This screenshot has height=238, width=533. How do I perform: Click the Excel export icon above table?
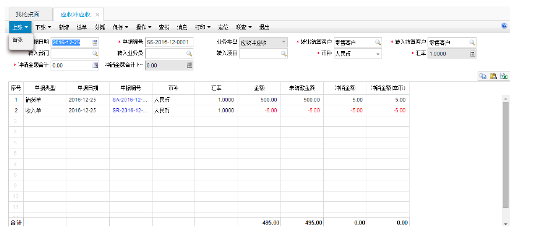pos(503,76)
